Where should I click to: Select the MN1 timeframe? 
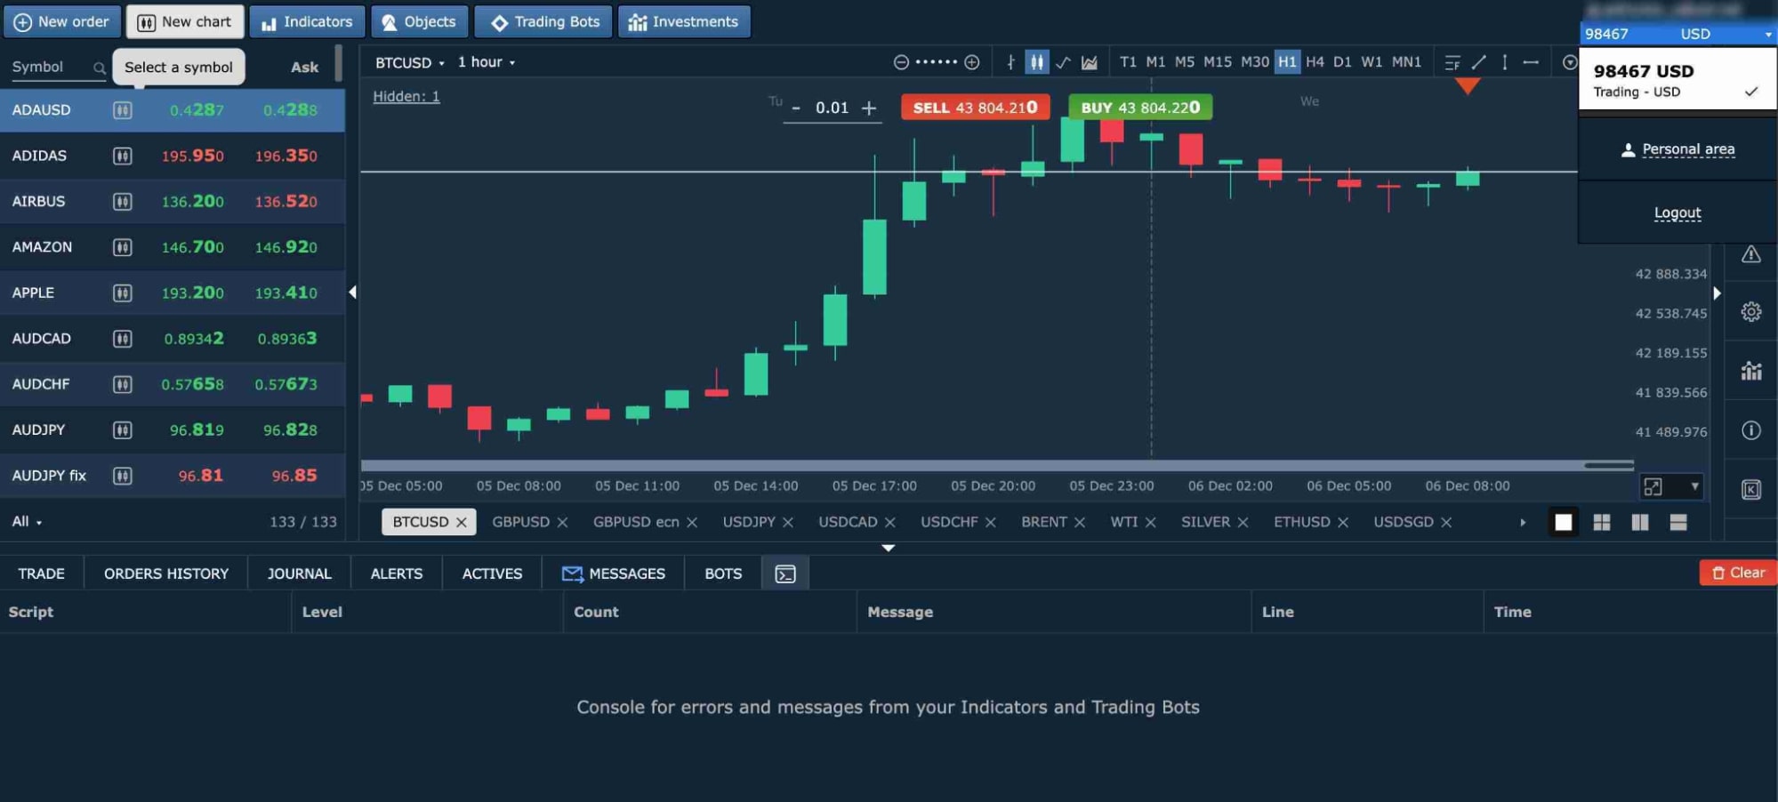[x=1406, y=62]
